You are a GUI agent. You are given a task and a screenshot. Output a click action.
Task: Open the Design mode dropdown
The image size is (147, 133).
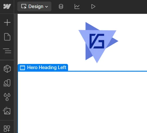pyautogui.click(x=34, y=6)
